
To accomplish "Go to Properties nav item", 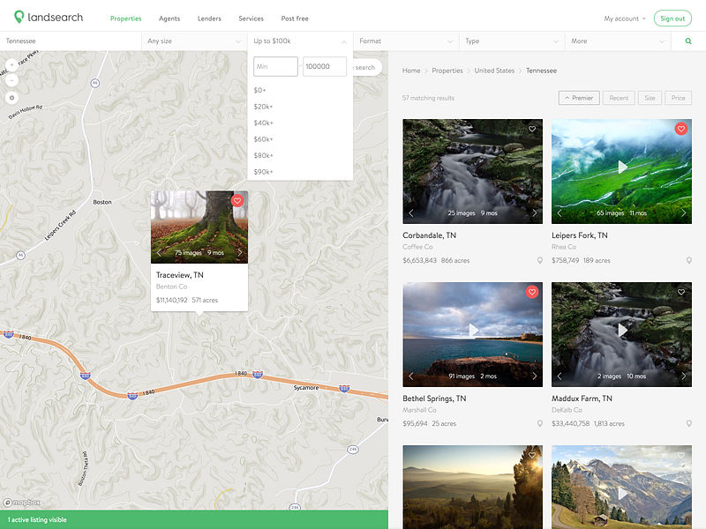I will click(x=125, y=19).
